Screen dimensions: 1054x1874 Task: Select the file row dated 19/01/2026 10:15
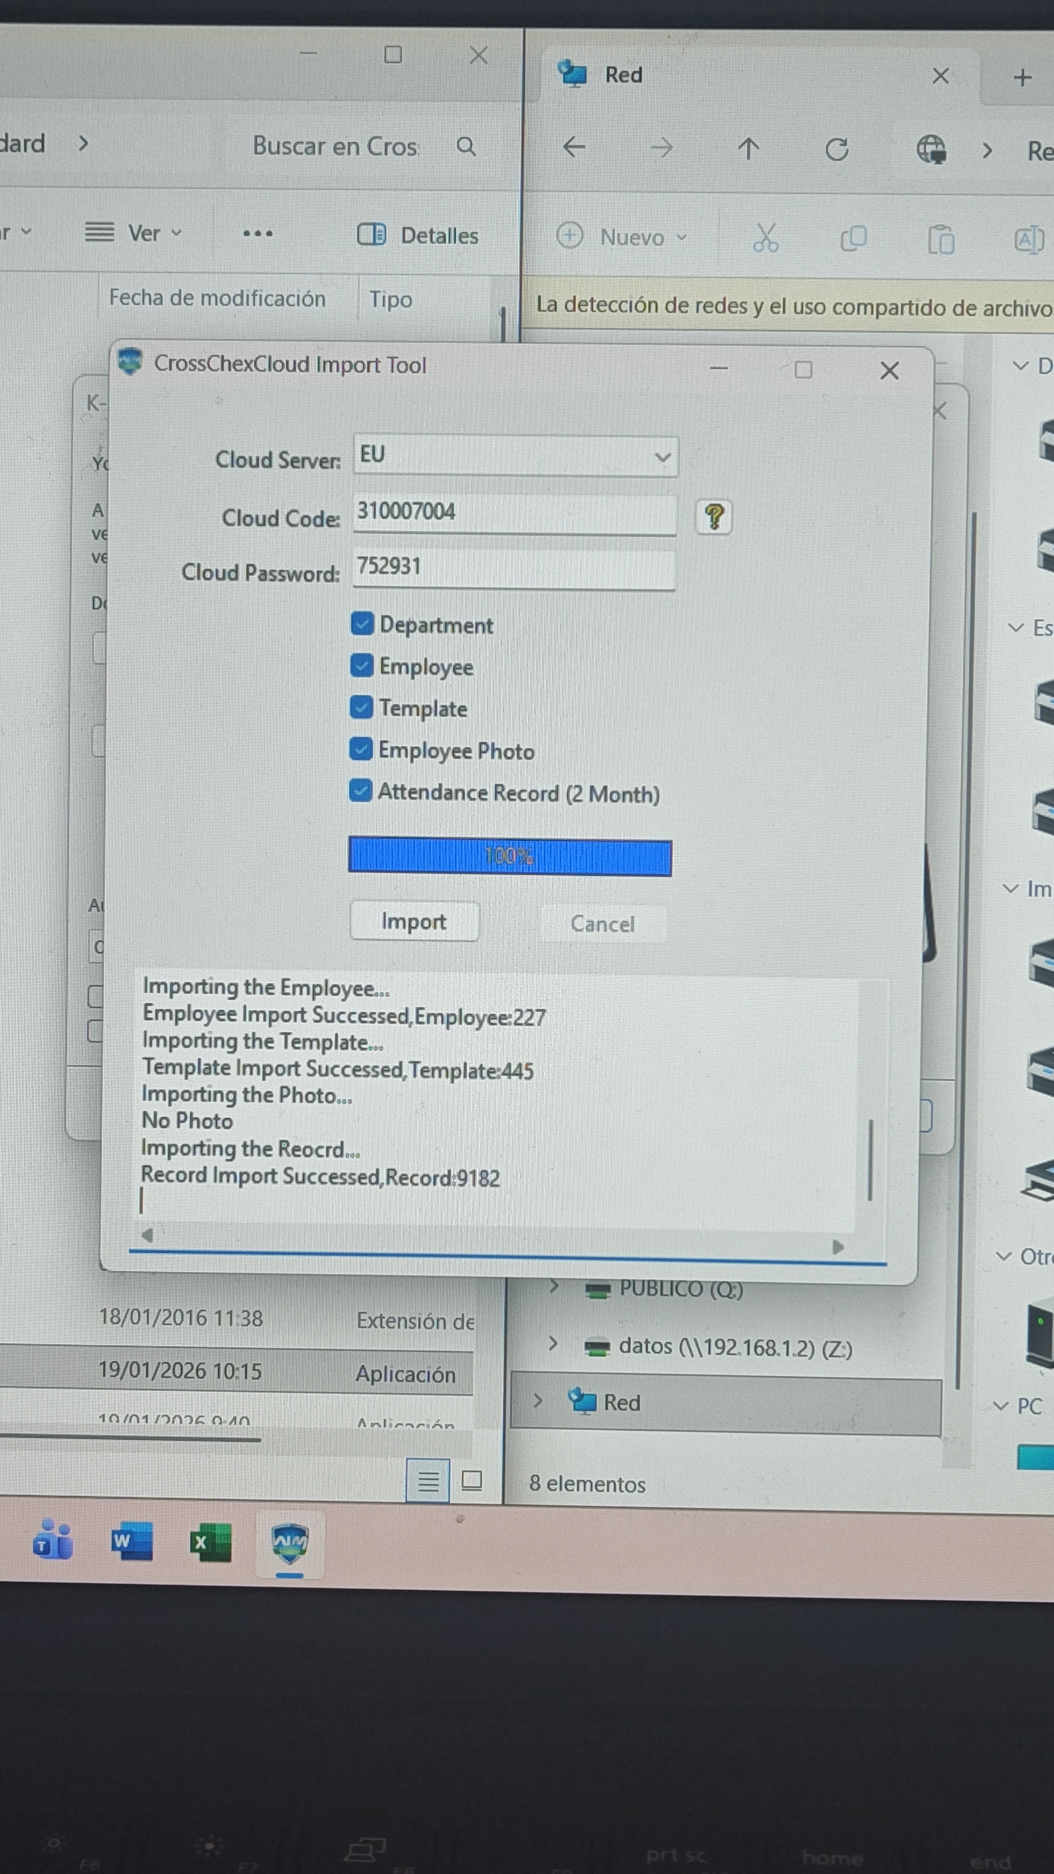pyautogui.click(x=237, y=1372)
